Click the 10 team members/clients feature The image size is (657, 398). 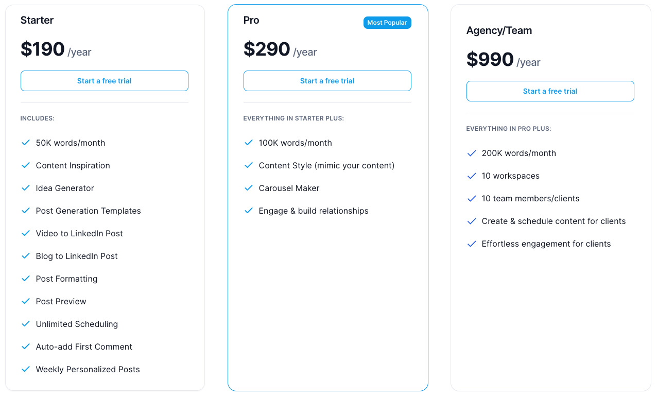point(530,198)
